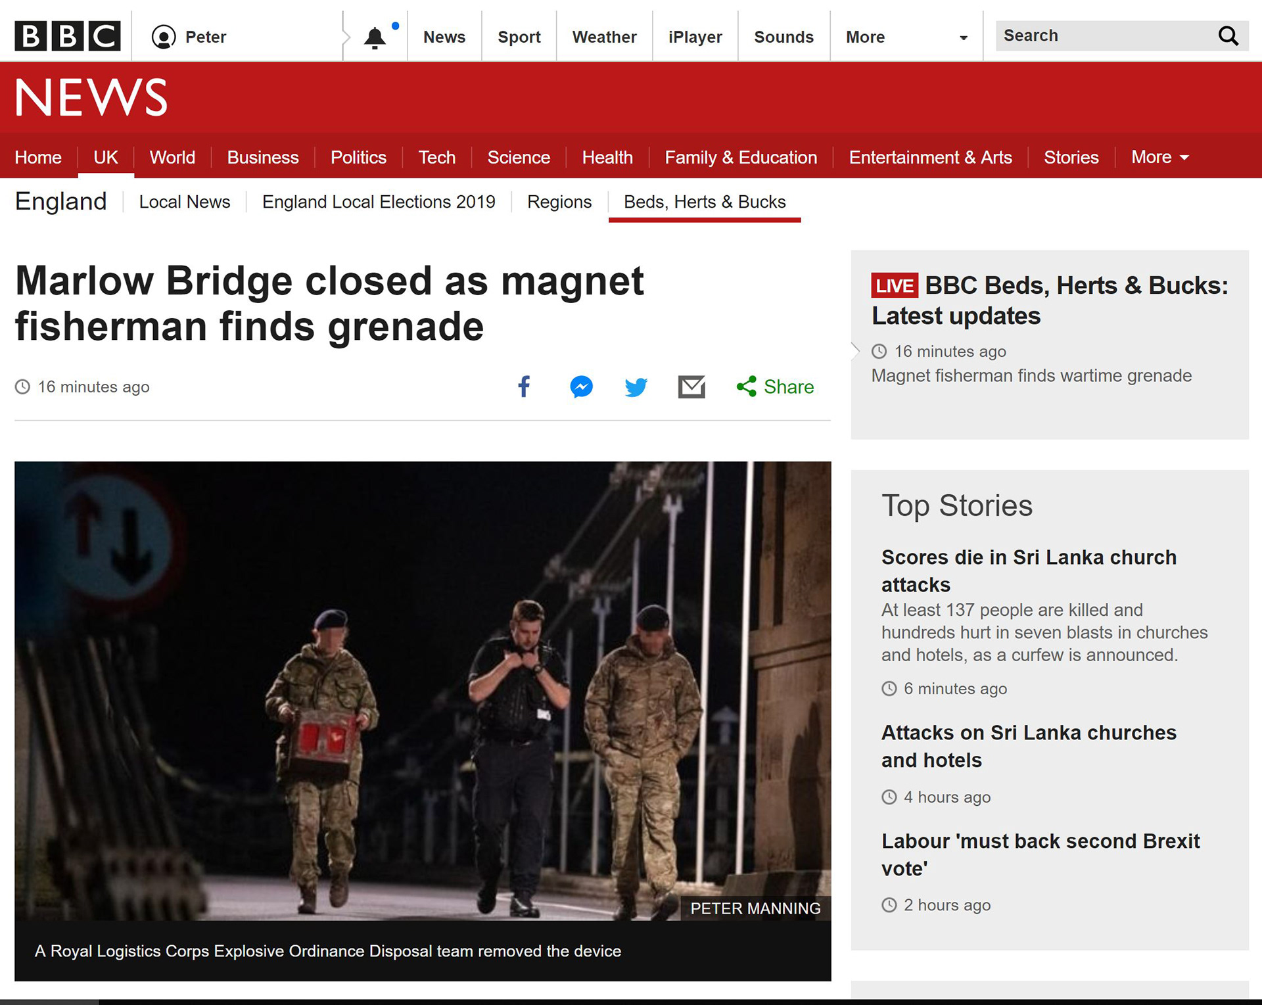Type in the Search field

[x=1104, y=35]
